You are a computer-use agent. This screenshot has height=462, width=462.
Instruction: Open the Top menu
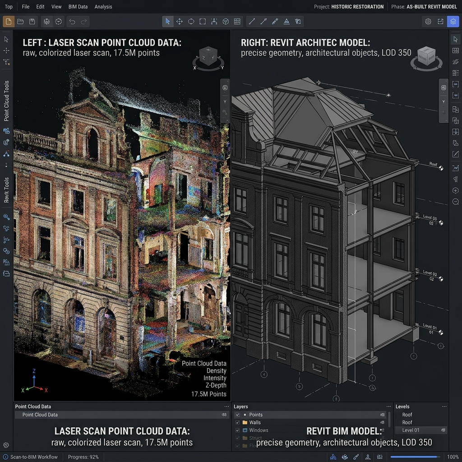(x=9, y=6)
